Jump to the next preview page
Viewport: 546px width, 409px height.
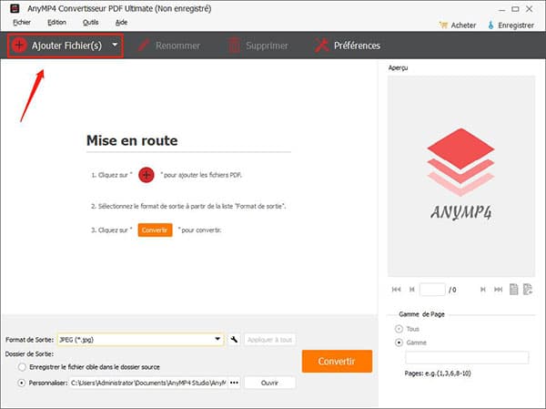point(480,290)
